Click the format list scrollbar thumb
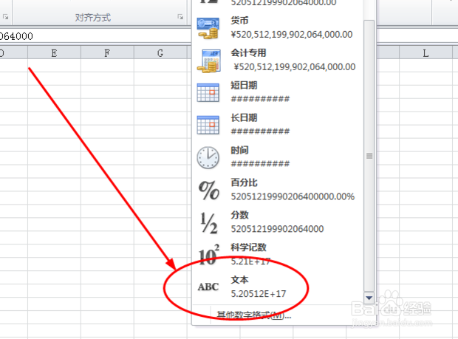The width and height of the screenshot is (458, 339). (369, 156)
